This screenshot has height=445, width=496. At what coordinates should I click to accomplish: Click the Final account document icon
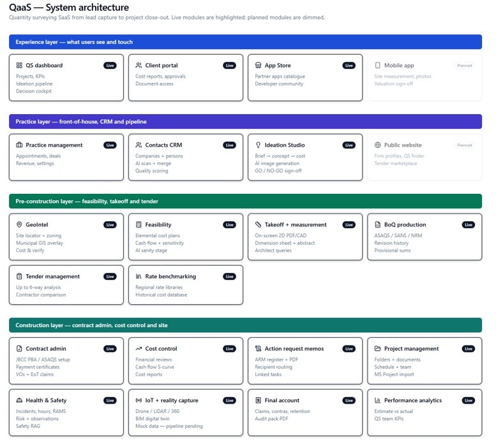(258, 400)
